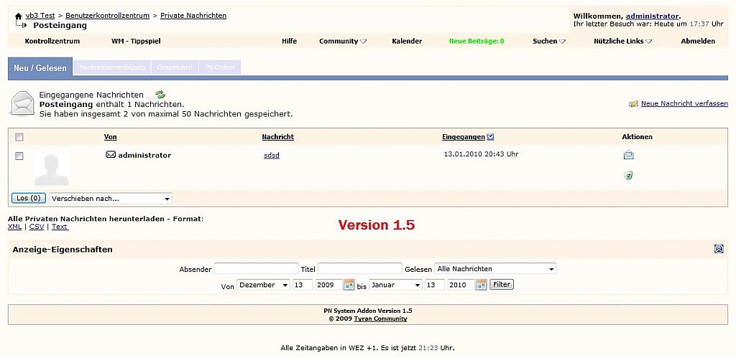The height and width of the screenshot is (358, 736).
Task: Collapse the Anzeige-Eigenschaften panel
Action: [x=719, y=249]
